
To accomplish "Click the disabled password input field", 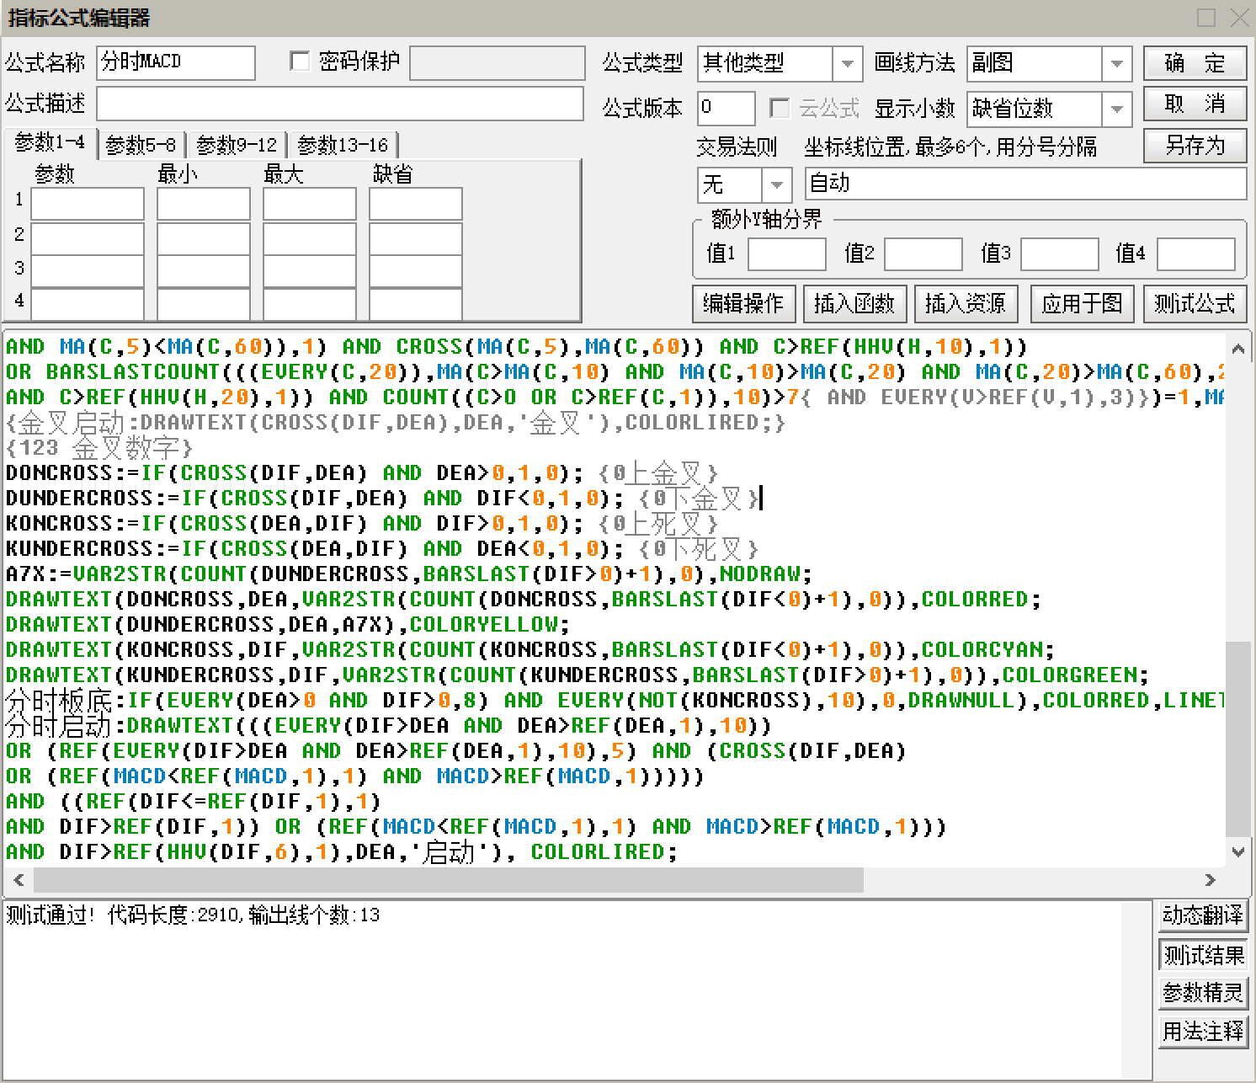I will (x=498, y=63).
